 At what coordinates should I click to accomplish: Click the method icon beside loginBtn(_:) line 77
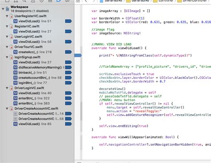click(x=16, y=83)
